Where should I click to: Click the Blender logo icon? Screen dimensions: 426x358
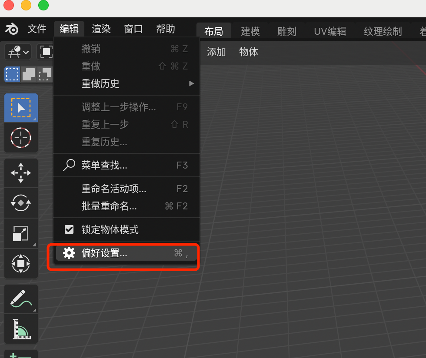point(12,29)
